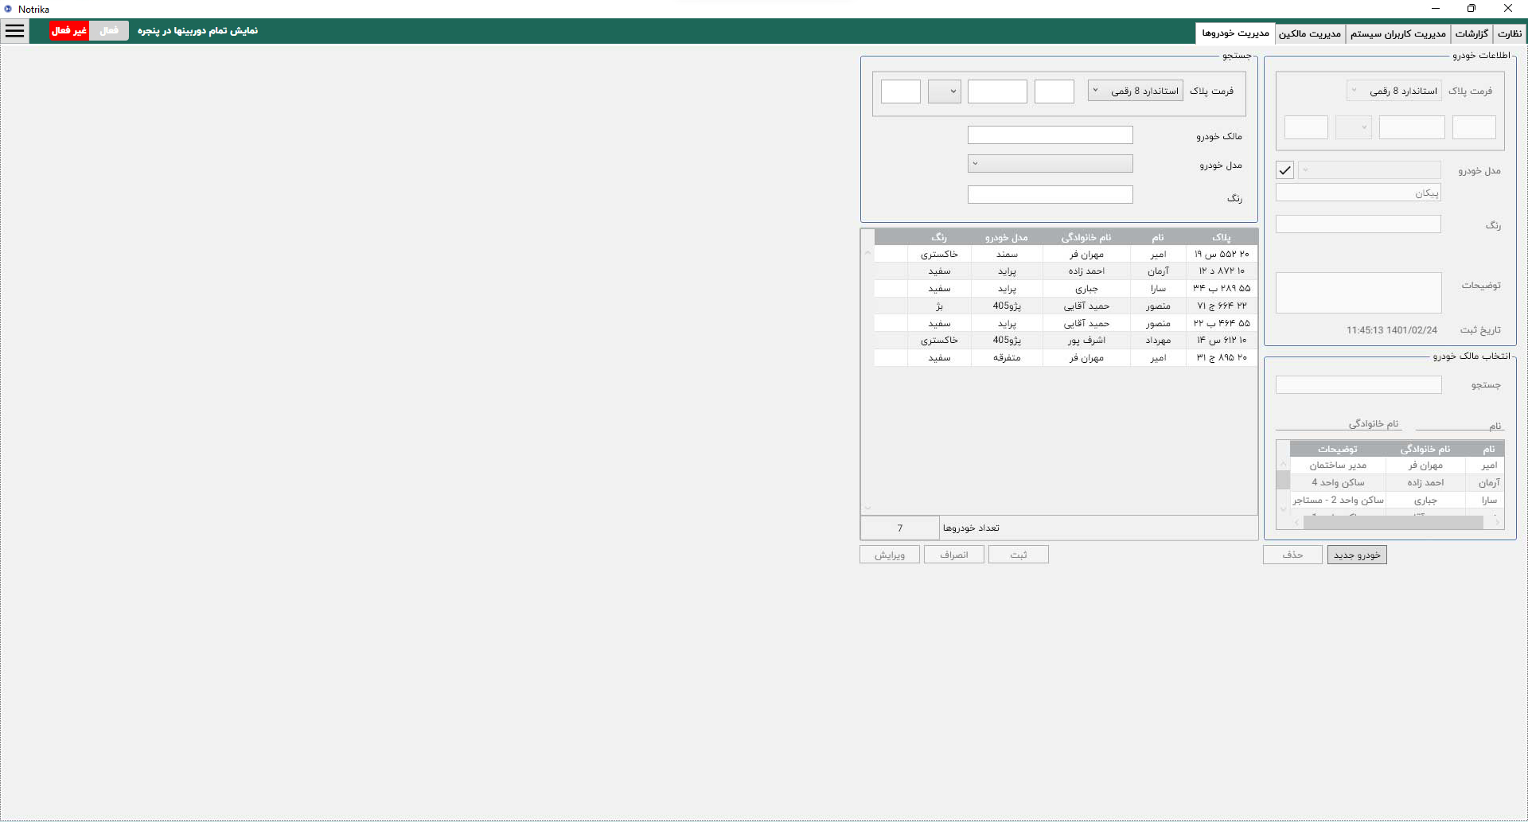The image size is (1528, 822).
Task: Toggle the مدل خودرو checkbox
Action: [x=1284, y=170]
